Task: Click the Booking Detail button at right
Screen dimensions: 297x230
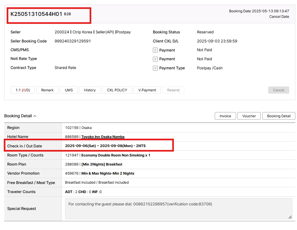Action: 279,116
